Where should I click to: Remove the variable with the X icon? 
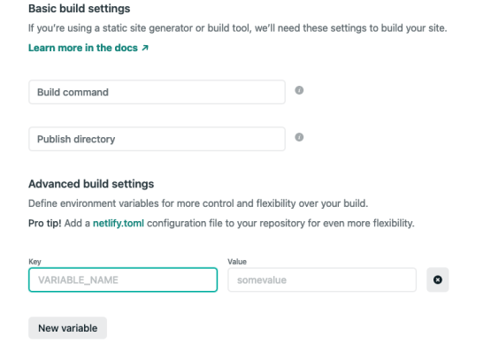(x=437, y=279)
